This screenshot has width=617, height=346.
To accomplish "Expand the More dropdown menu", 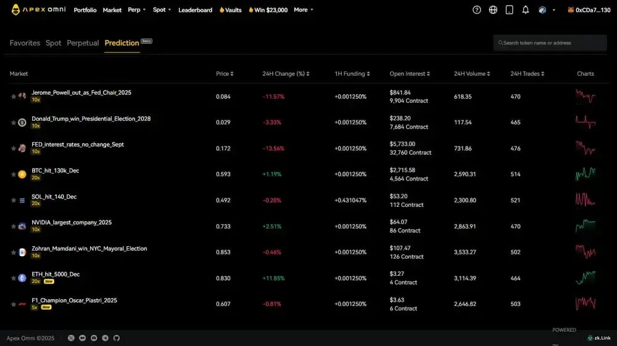I will tap(304, 10).
